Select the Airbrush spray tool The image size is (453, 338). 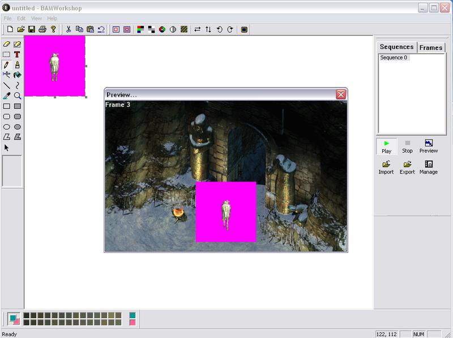tap(6, 75)
